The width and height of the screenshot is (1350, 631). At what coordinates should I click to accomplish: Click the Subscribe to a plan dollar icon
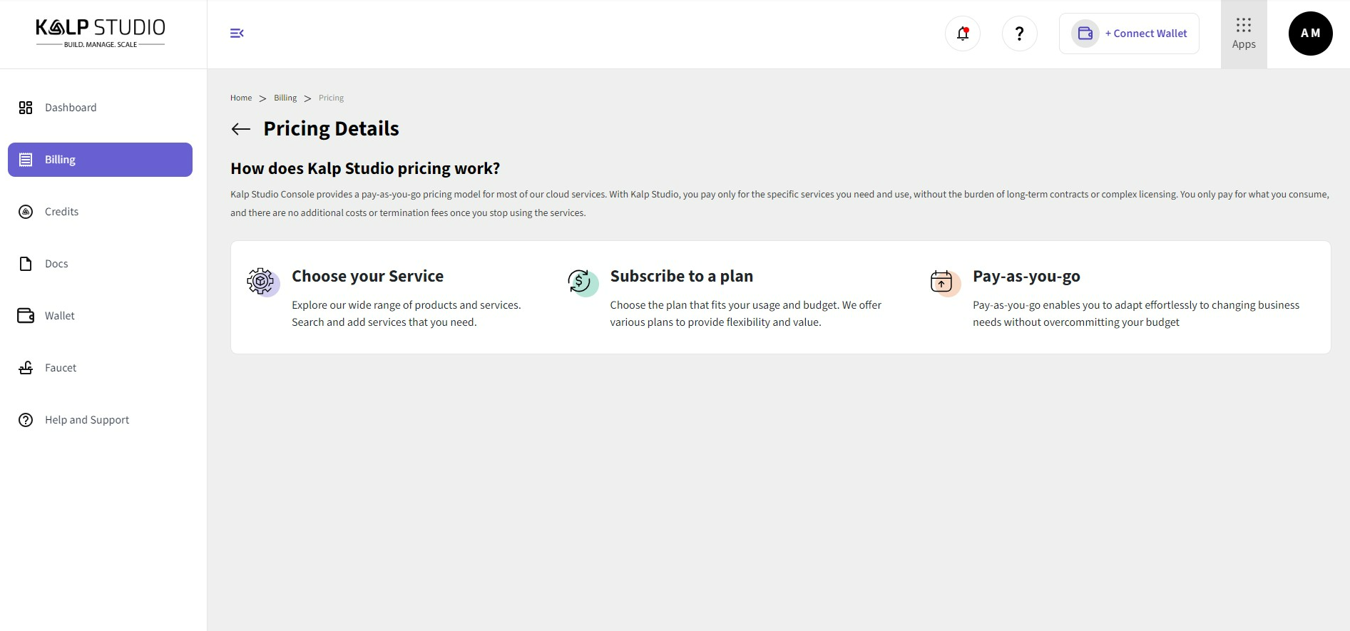click(581, 282)
